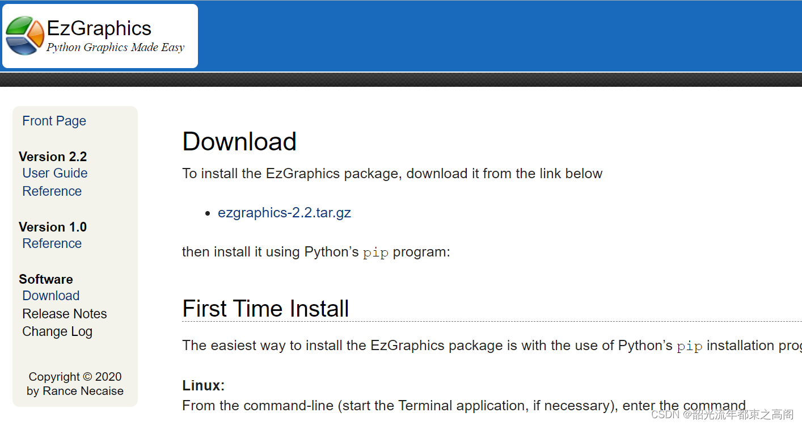Click the blue header banner area
802x425 pixels.
482,34
